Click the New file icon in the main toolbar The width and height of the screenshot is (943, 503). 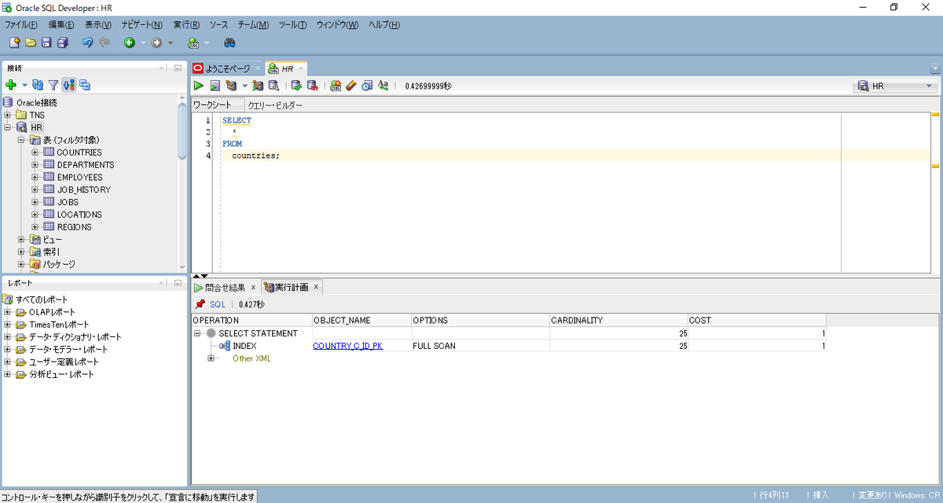(14, 42)
